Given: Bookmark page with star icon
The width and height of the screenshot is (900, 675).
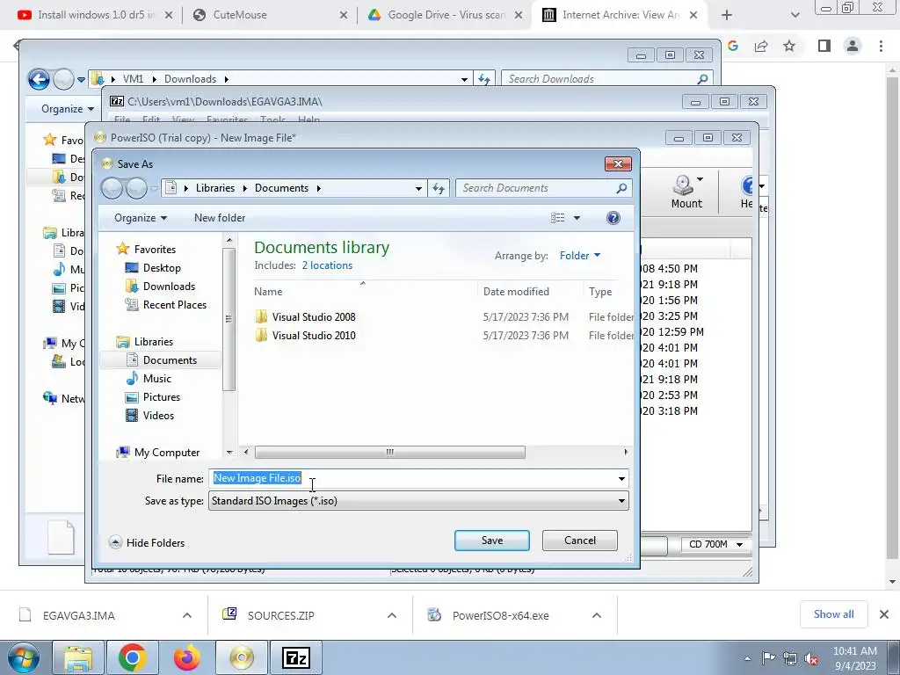Looking at the screenshot, I should pos(790,46).
